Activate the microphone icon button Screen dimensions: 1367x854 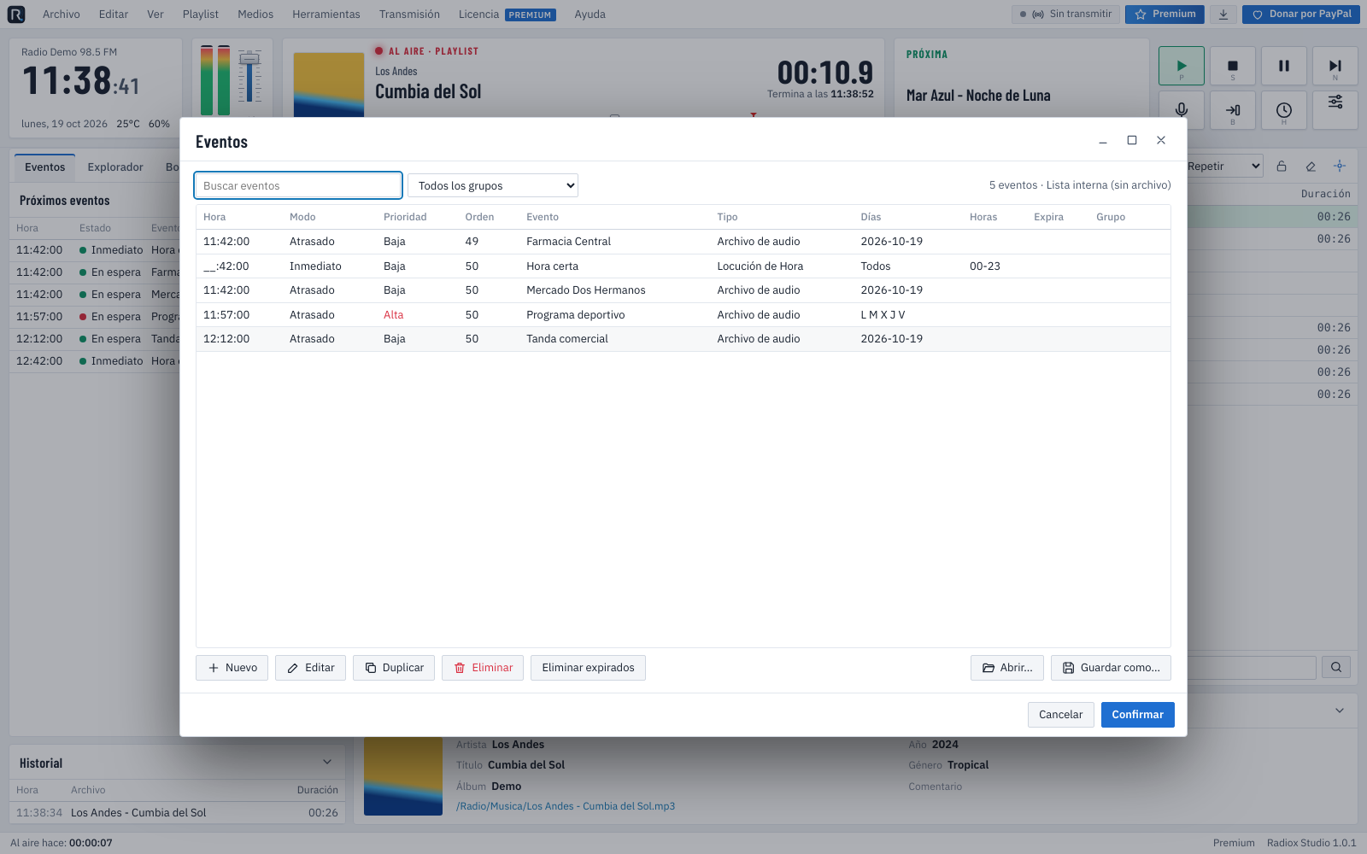tap(1182, 110)
